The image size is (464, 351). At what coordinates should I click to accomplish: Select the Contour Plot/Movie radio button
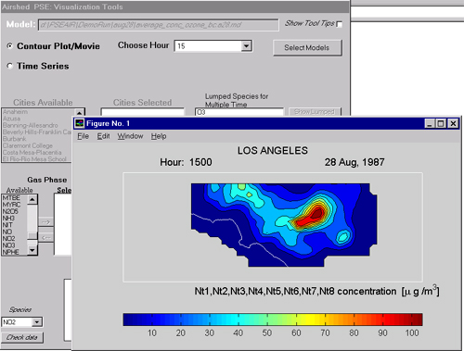coord(10,46)
